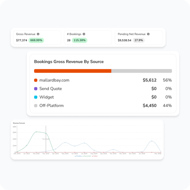Click the Mar, 2025 x-axis label
This screenshot has width=190, height=190.
[46, 154]
